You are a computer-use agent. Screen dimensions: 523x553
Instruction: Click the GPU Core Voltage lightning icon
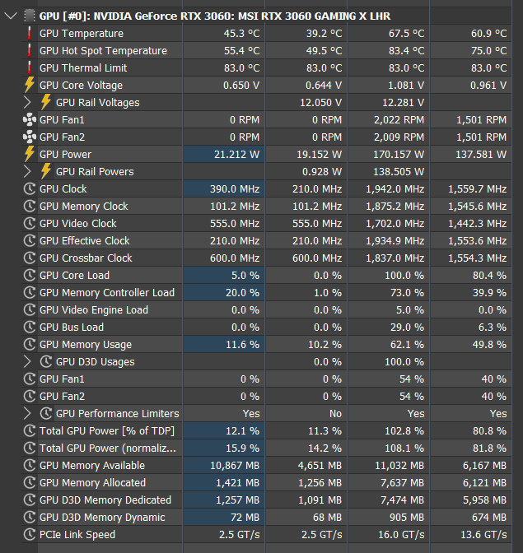pos(30,85)
